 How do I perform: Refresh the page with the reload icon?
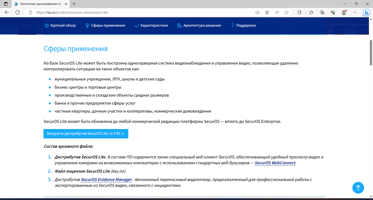(x=18, y=12)
